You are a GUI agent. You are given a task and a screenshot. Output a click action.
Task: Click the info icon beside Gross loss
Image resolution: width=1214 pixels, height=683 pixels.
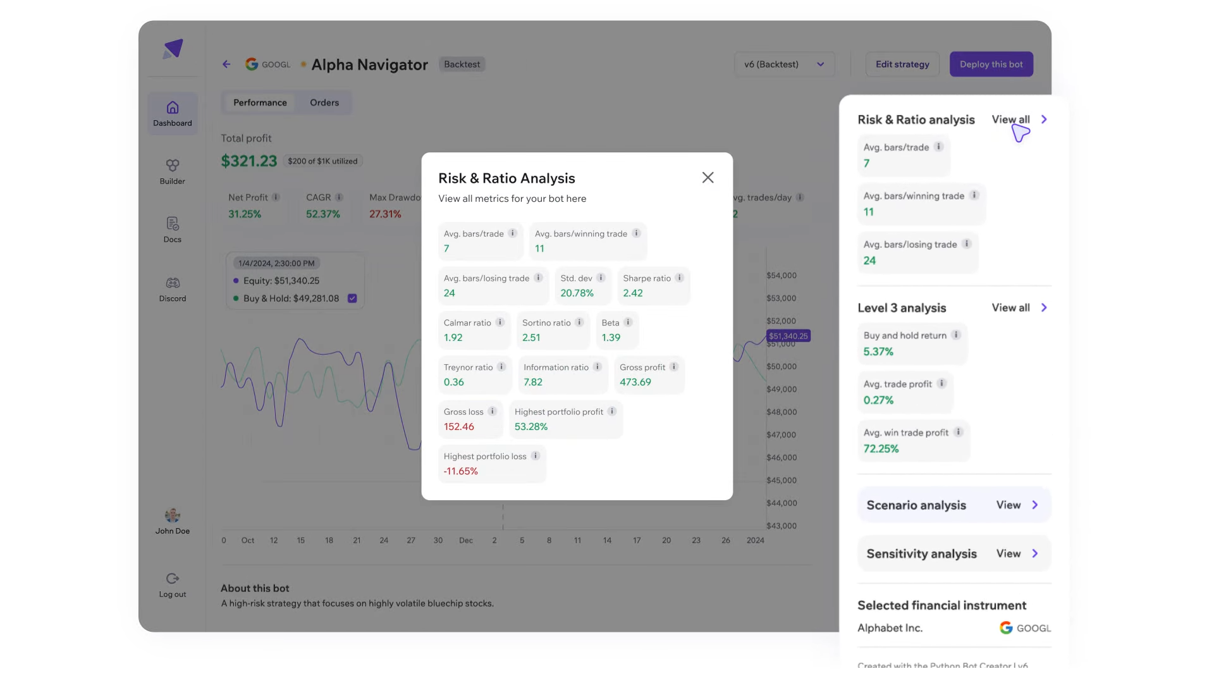(x=492, y=411)
